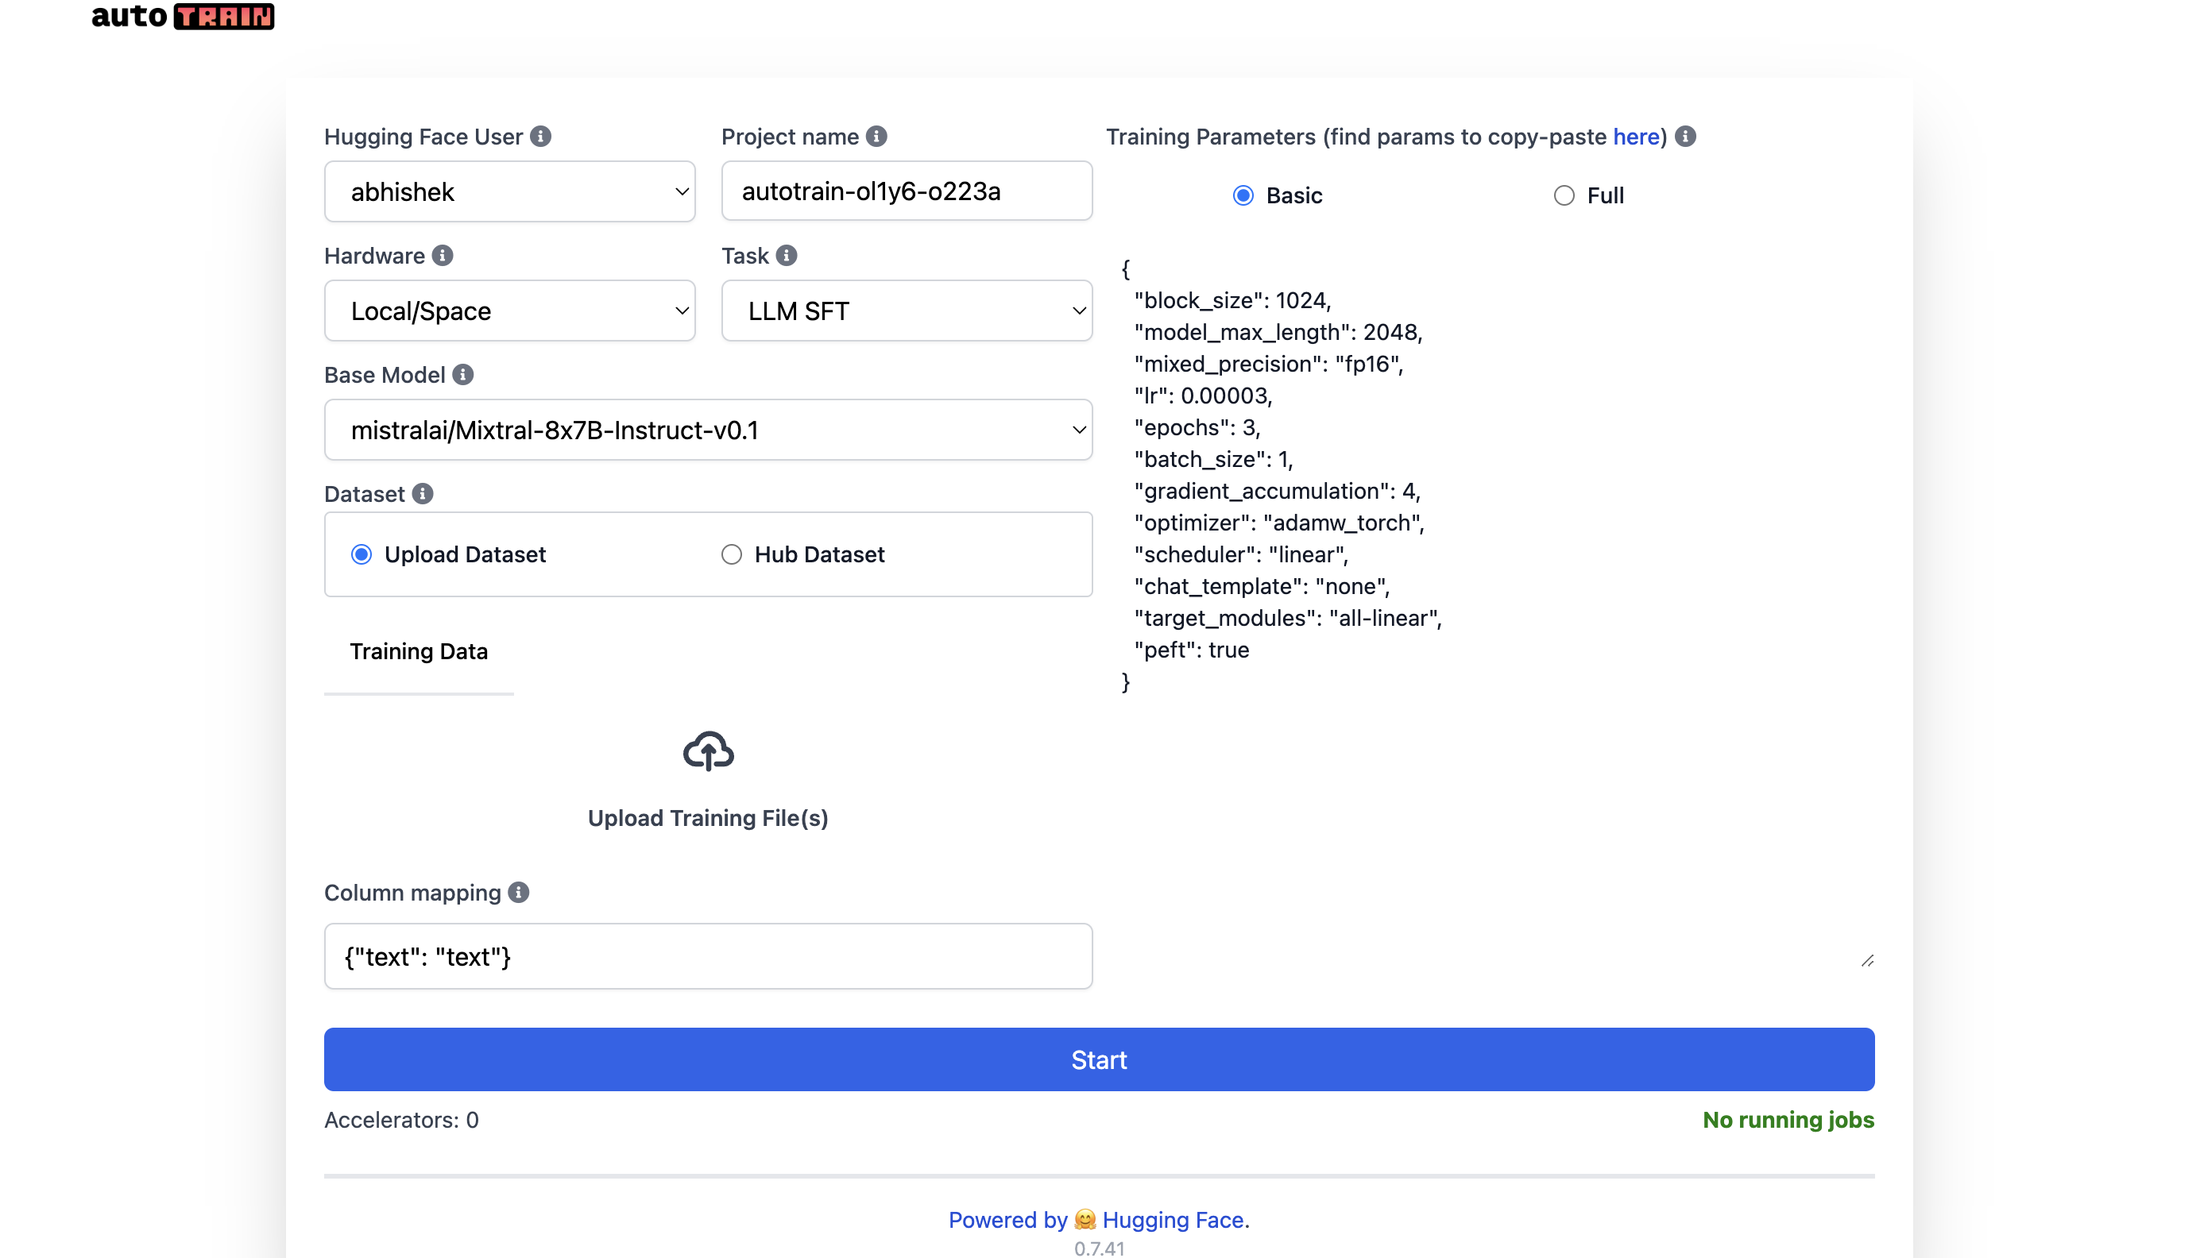Select the Basic parameters radio button

pyautogui.click(x=1243, y=196)
